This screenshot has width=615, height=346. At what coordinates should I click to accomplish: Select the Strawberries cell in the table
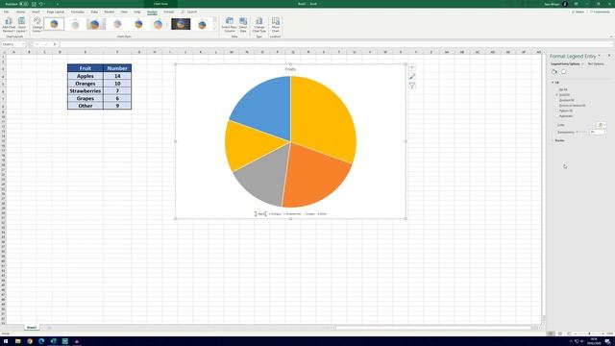[86, 91]
